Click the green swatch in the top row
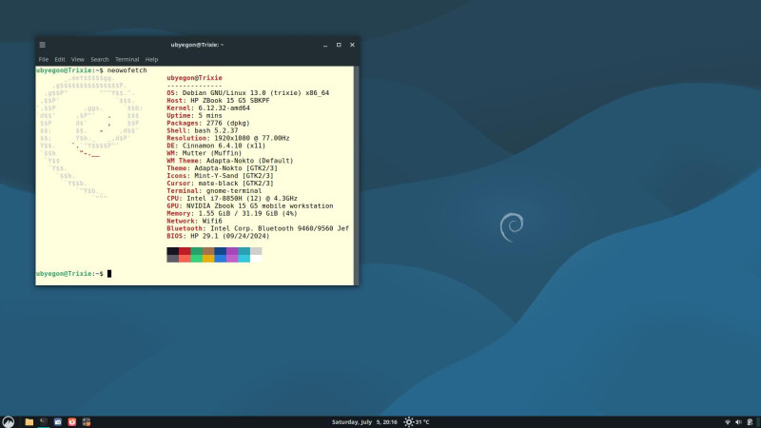This screenshot has height=428, width=761. pyautogui.click(x=197, y=251)
